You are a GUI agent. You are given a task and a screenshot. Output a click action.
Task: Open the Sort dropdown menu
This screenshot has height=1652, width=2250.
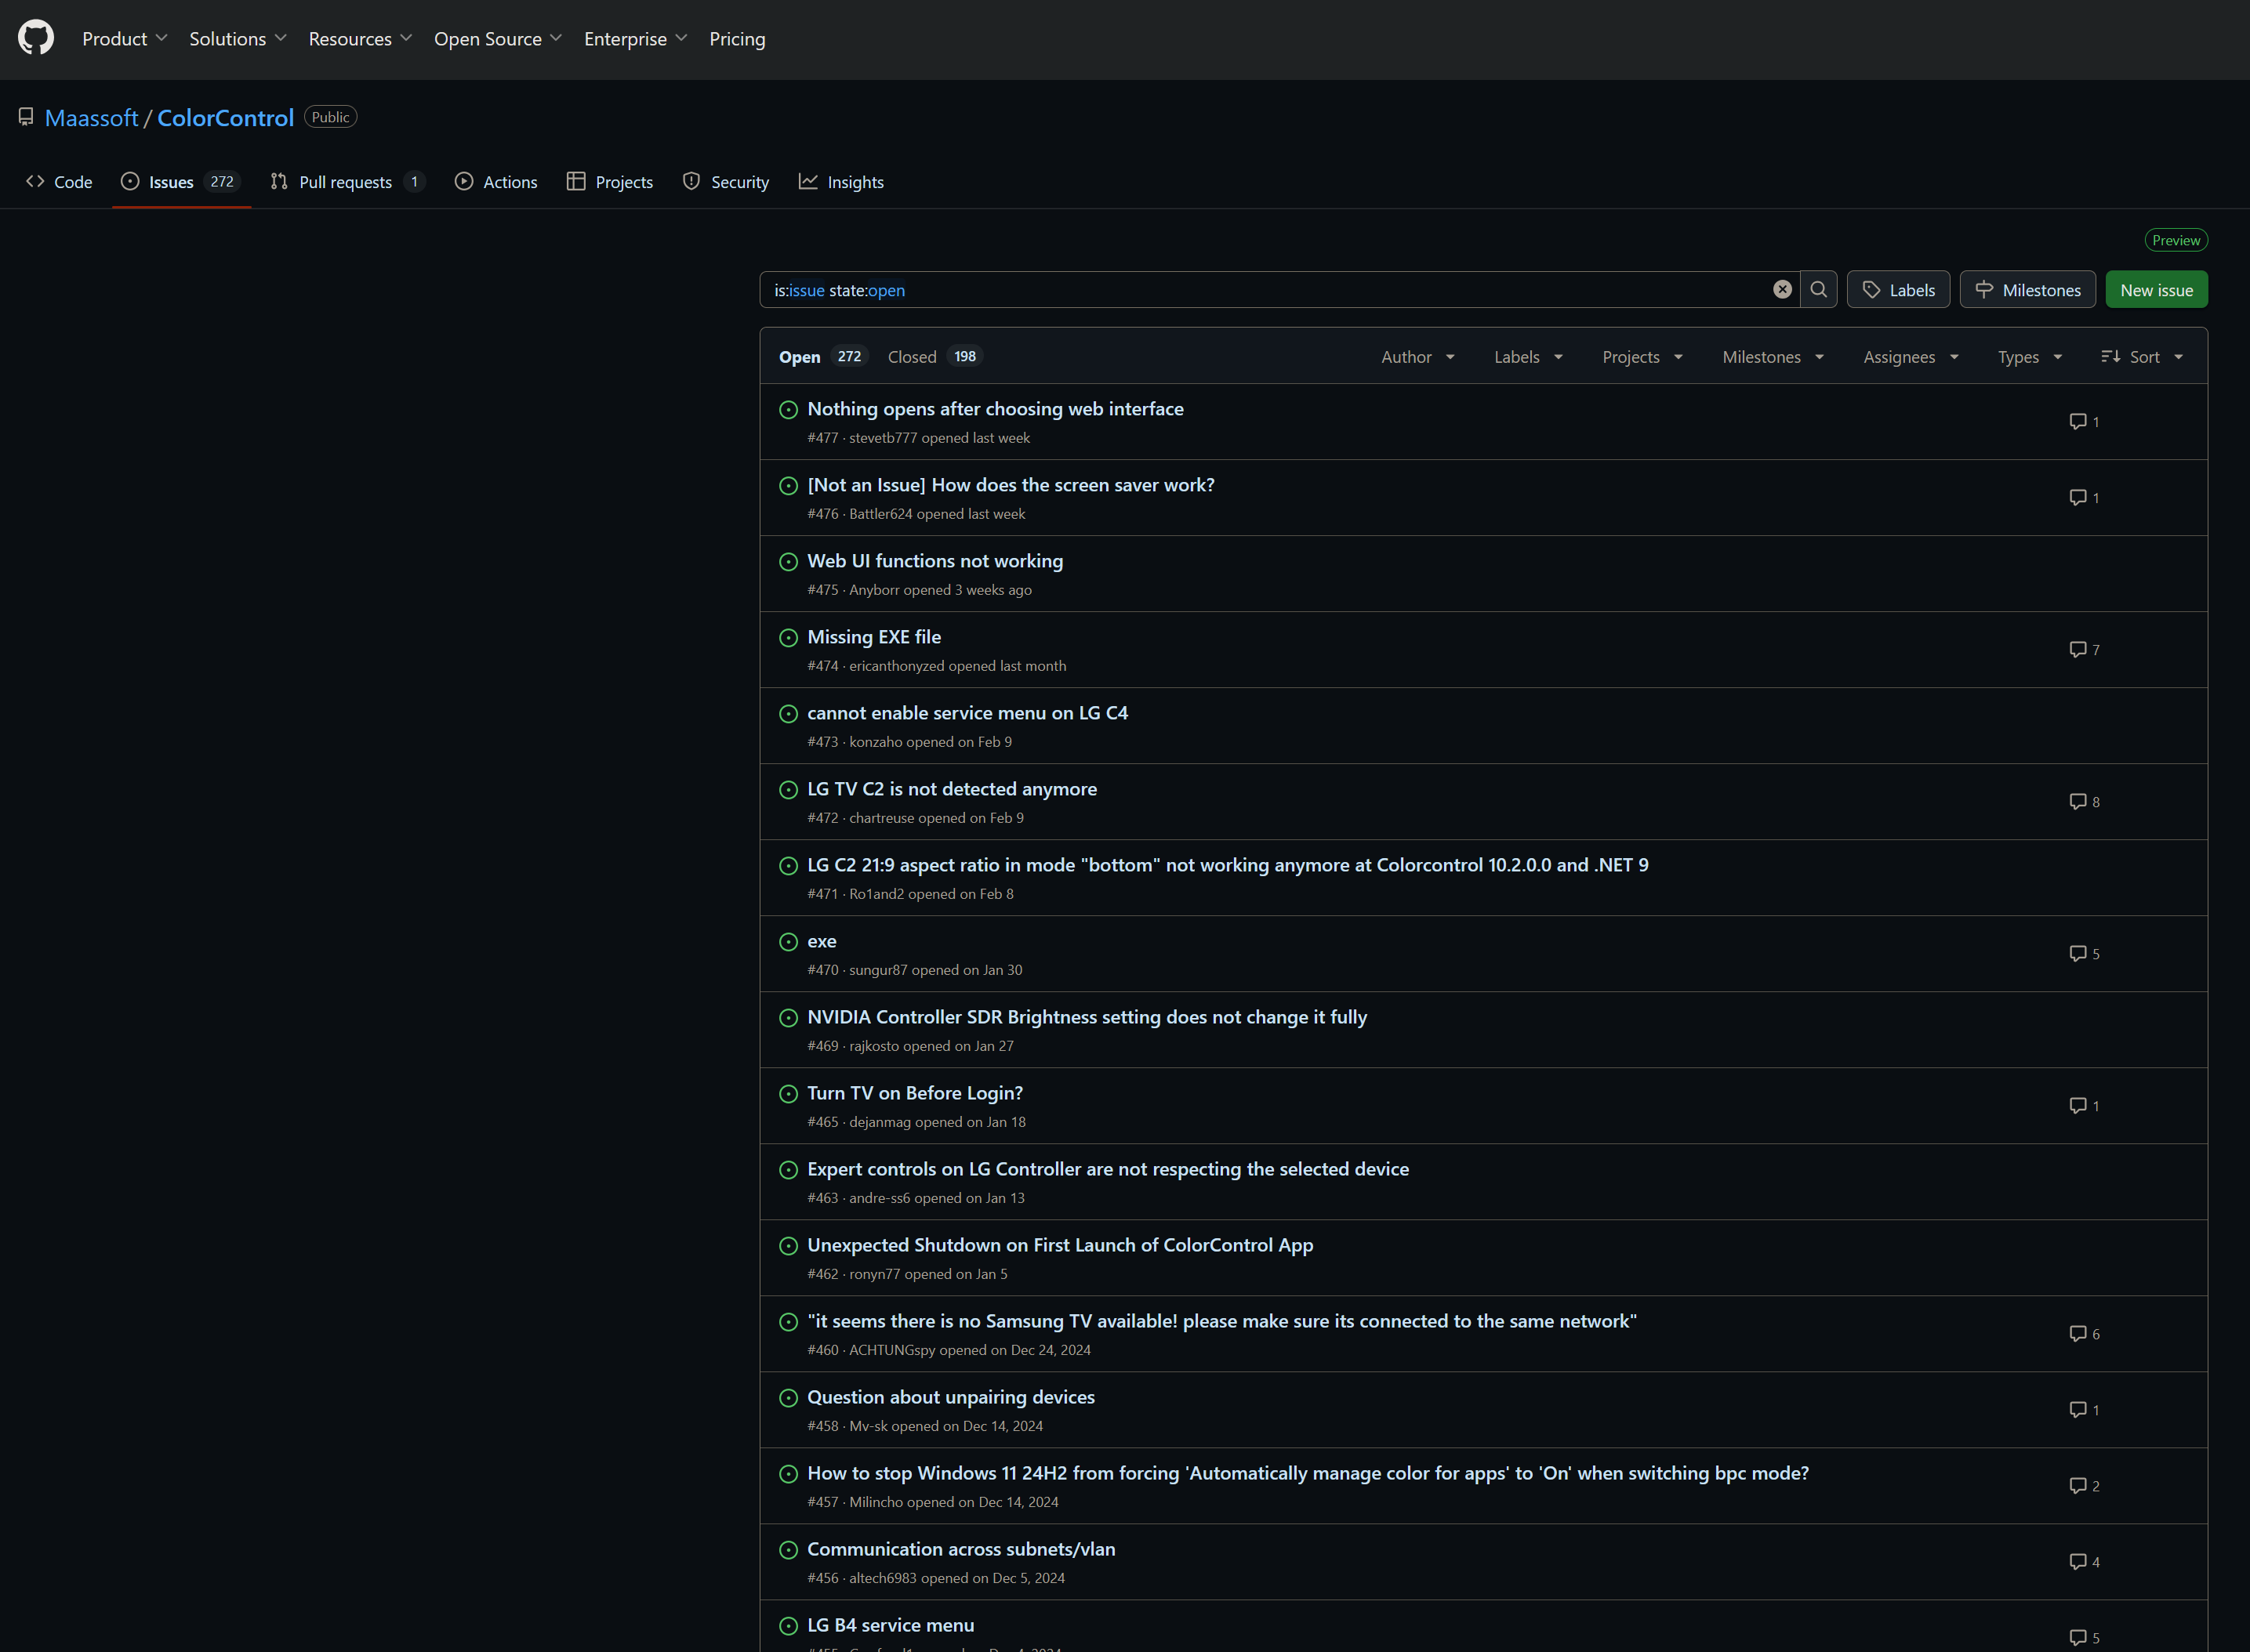[2141, 357]
